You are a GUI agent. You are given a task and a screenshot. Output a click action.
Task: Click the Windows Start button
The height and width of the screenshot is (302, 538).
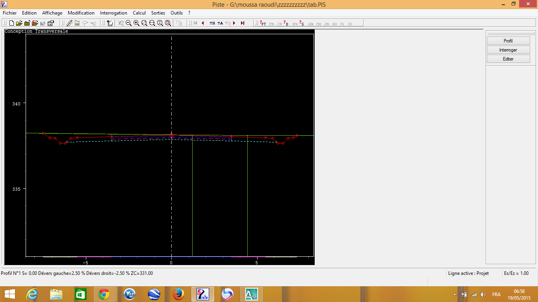(x=9, y=294)
